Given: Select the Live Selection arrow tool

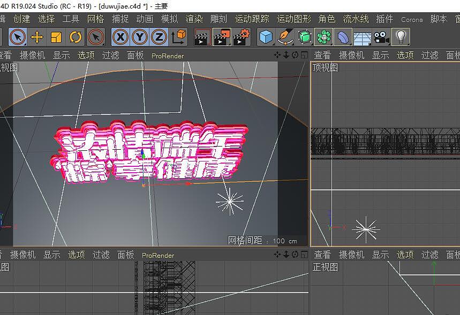Looking at the screenshot, I should [x=18, y=37].
